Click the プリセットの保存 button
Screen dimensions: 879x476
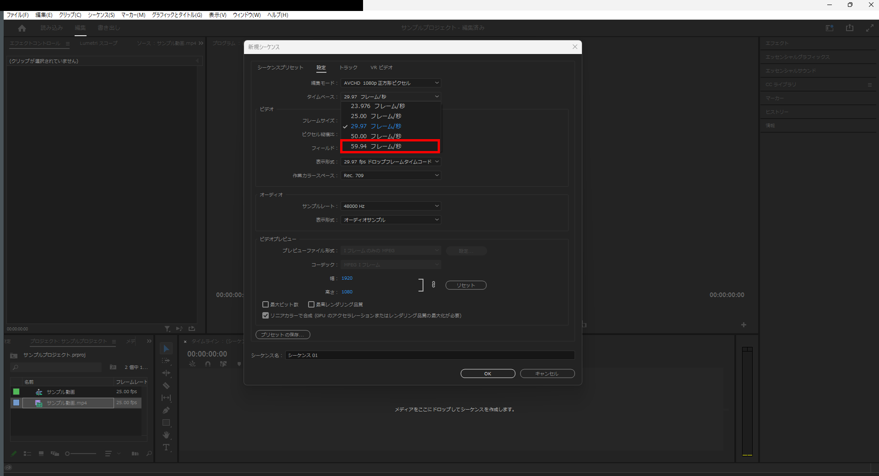[282, 335]
